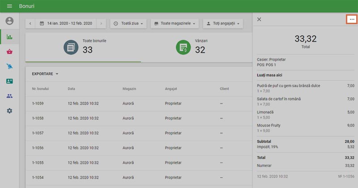This screenshot has width=358, height=188.
Task: Click the Limonadă item line
Action: click(x=306, y=115)
